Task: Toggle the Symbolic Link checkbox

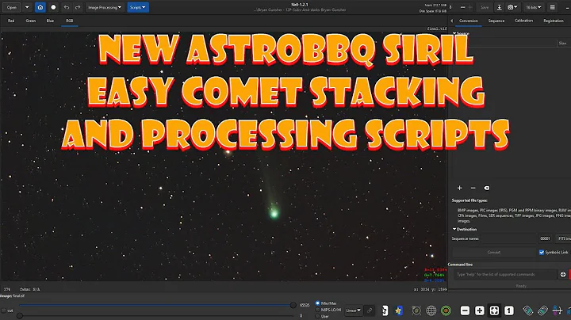Action: click(x=542, y=253)
